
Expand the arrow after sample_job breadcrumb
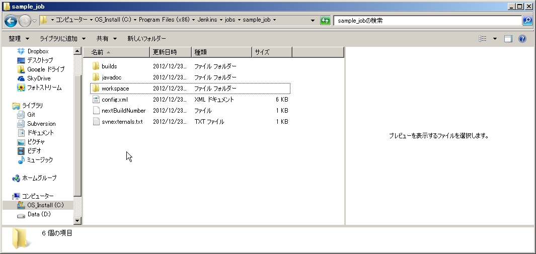pyautogui.click(x=274, y=20)
